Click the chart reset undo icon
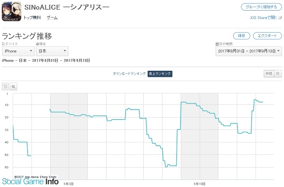Image resolution: width=284 pixels, height=187 pixels. [x=5, y=87]
